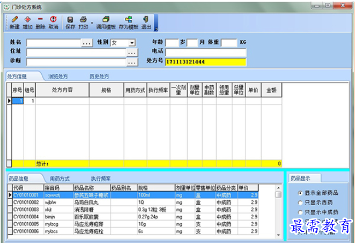Expand the toolbar overflow arrow
This screenshot has height=243, width=356.
coord(156,29)
